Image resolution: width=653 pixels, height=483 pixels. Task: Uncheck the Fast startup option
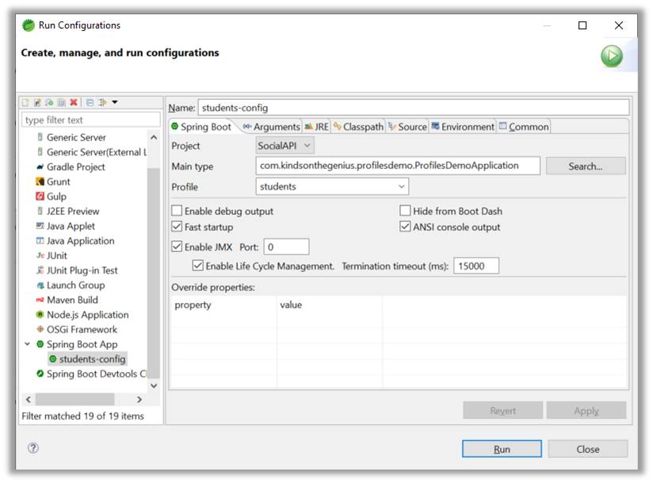pyautogui.click(x=177, y=228)
